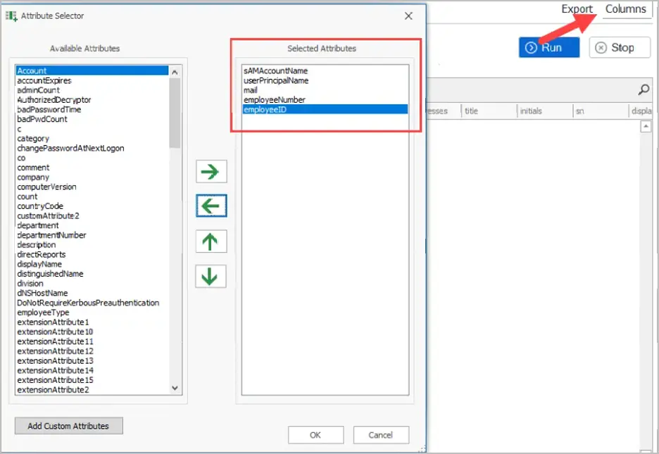Select employeeType attribute

tap(43, 312)
